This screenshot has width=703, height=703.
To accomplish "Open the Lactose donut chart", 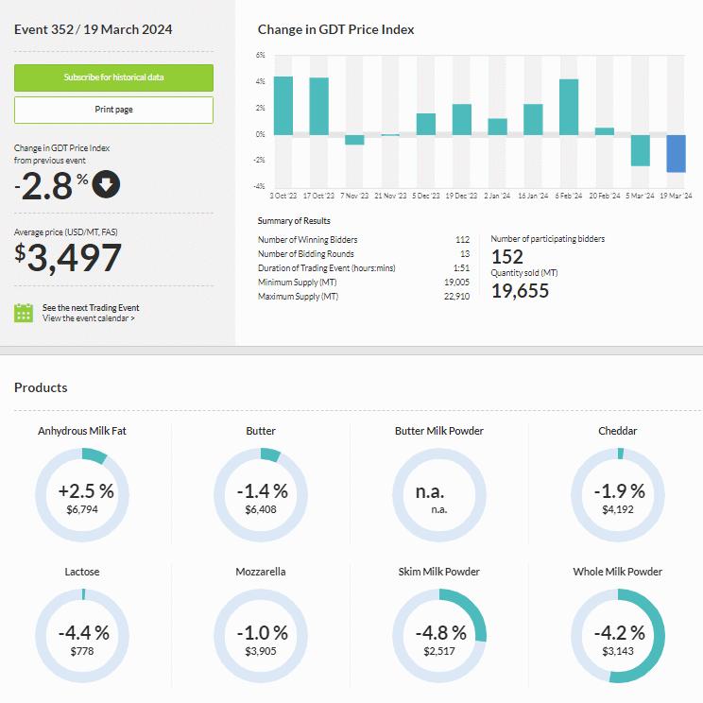I will (x=82, y=636).
